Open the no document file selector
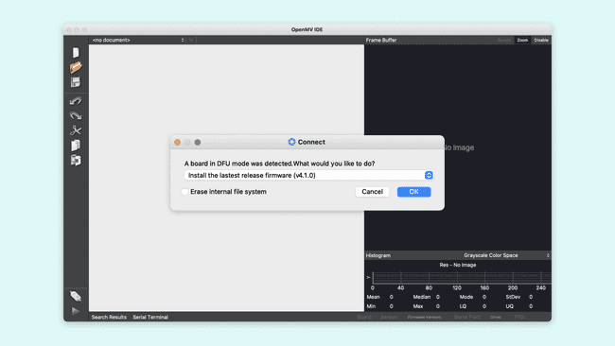 [138, 40]
